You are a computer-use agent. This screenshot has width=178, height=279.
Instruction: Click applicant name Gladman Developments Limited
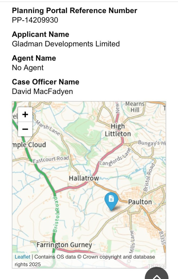click(x=66, y=44)
